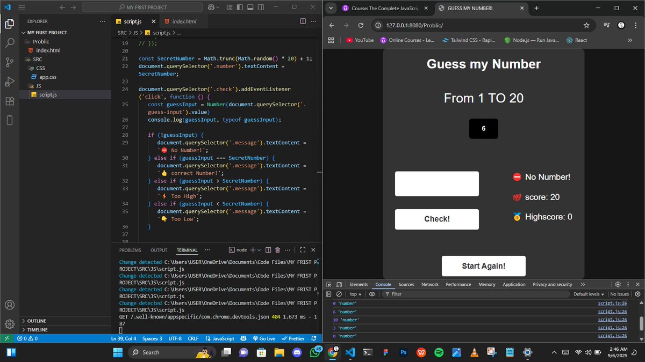Select the inspect element tool in DevTools
The height and width of the screenshot is (362, 645).
pos(329,284)
